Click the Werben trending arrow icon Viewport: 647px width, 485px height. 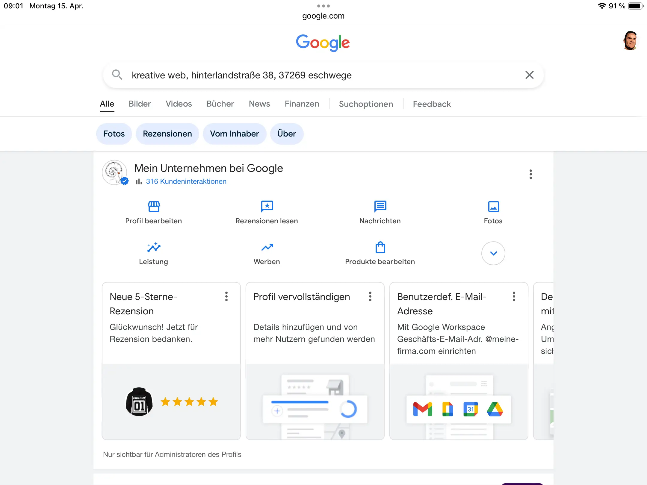267,247
